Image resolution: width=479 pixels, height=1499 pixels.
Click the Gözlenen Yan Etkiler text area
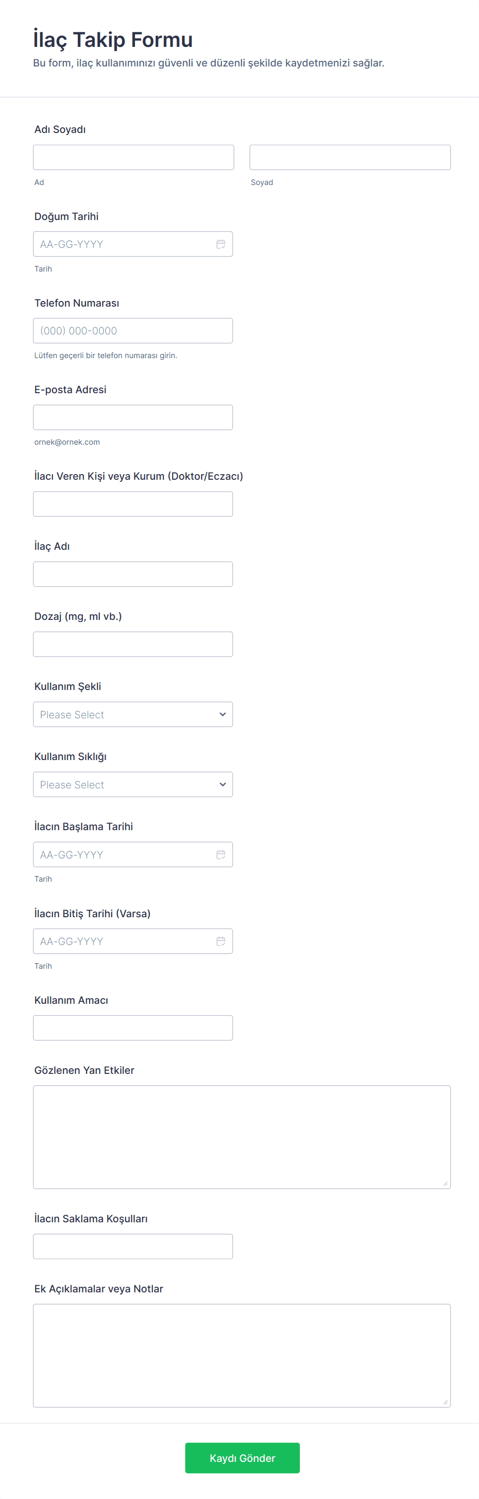coord(241,1136)
